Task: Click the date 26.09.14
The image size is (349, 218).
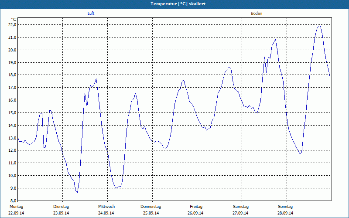Action: [x=195, y=213]
